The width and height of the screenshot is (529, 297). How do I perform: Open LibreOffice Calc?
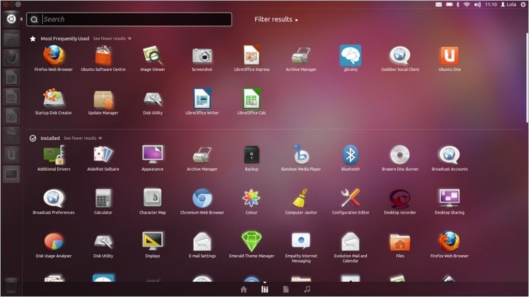252,98
